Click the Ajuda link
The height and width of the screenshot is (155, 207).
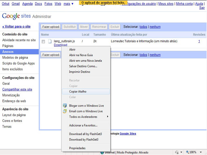pyautogui.click(x=199, y=4)
